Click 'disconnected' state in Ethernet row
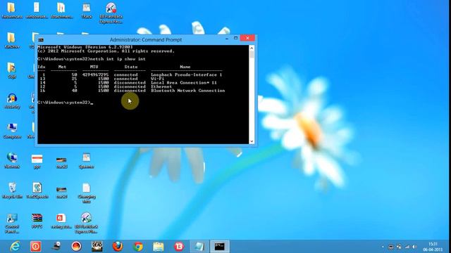This screenshot has width=451, height=253. point(130,86)
